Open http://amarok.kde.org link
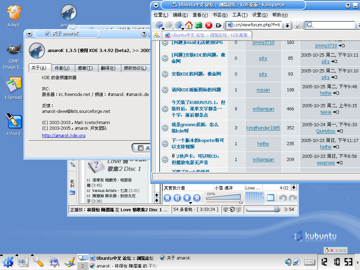 [64, 135]
